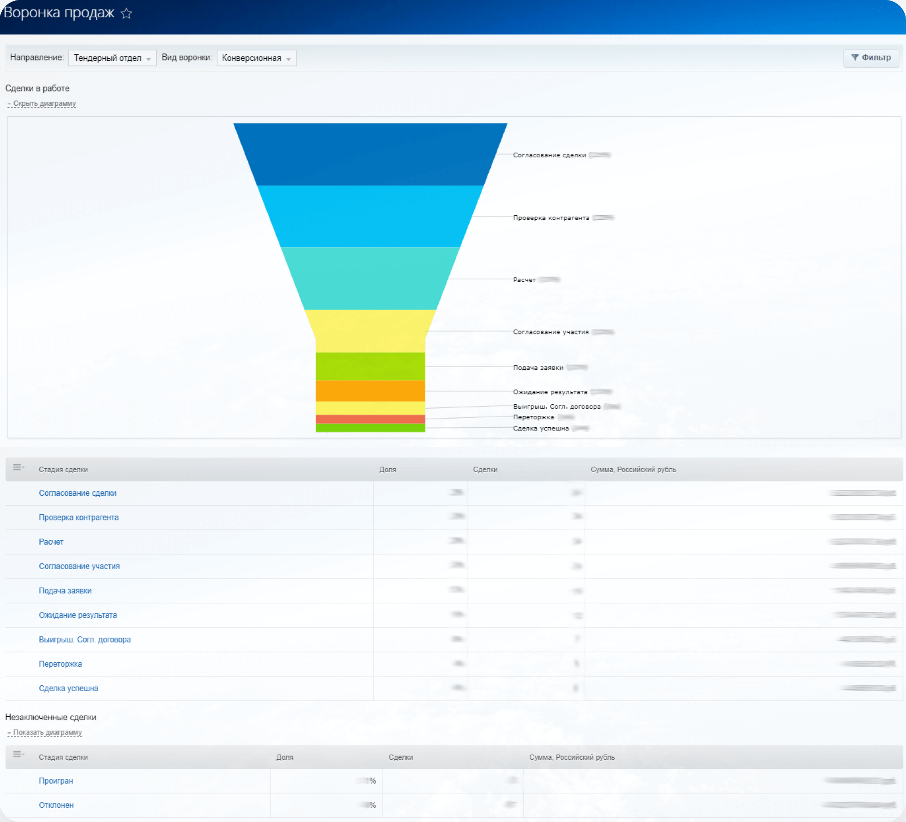
Task: Open the Направление dropdown Тендерный отдел
Action: coord(112,58)
